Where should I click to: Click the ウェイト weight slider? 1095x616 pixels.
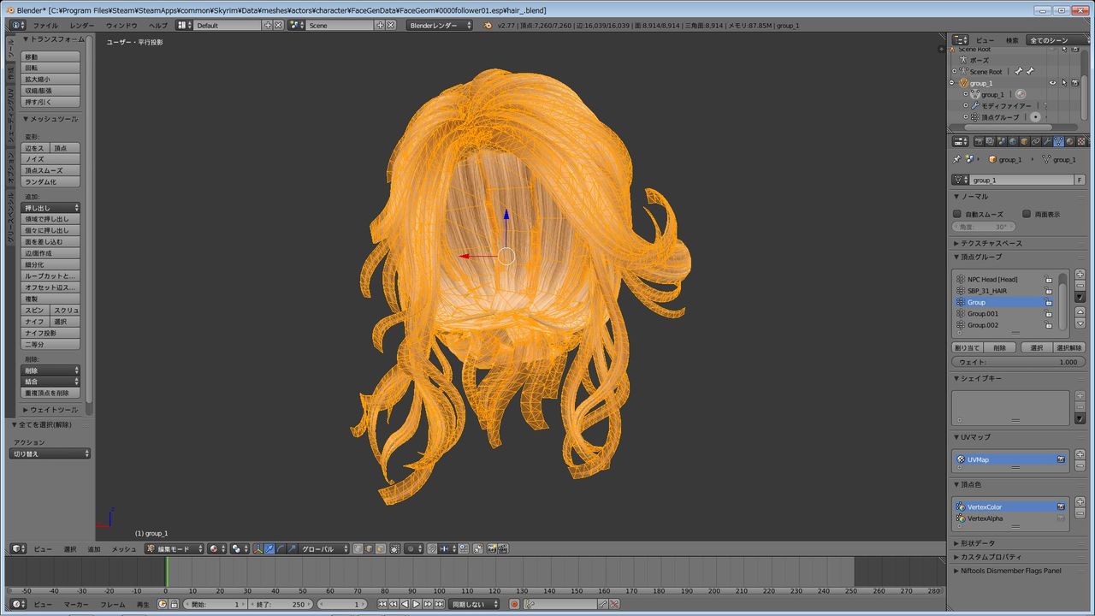point(1017,362)
